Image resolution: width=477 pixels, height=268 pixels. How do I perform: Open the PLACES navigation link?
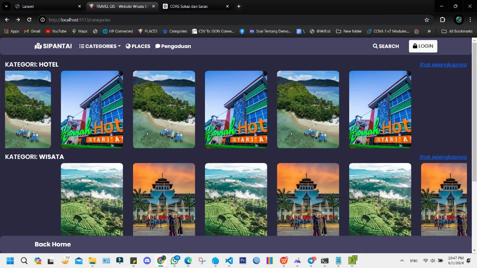(x=138, y=46)
